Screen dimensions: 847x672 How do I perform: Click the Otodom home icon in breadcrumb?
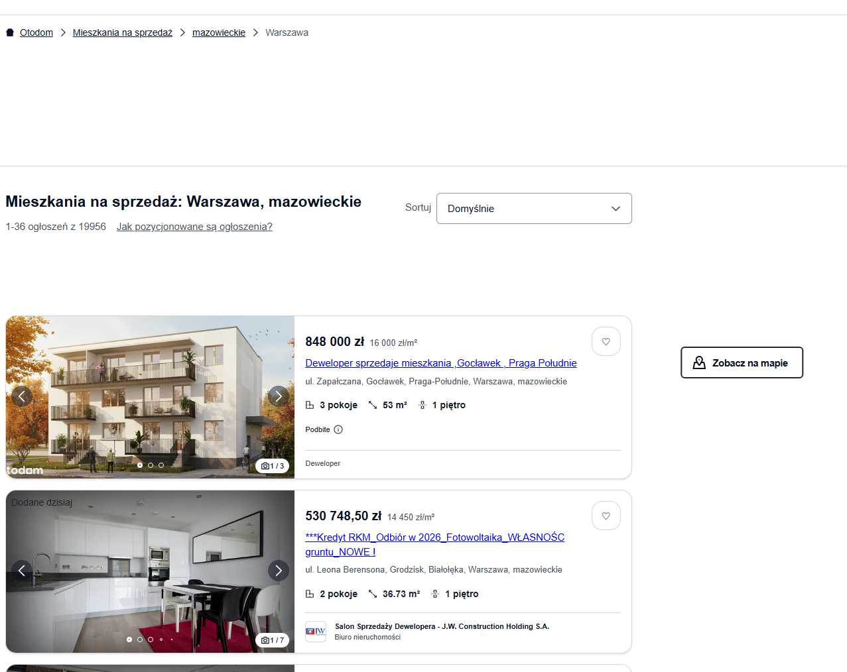[x=10, y=32]
